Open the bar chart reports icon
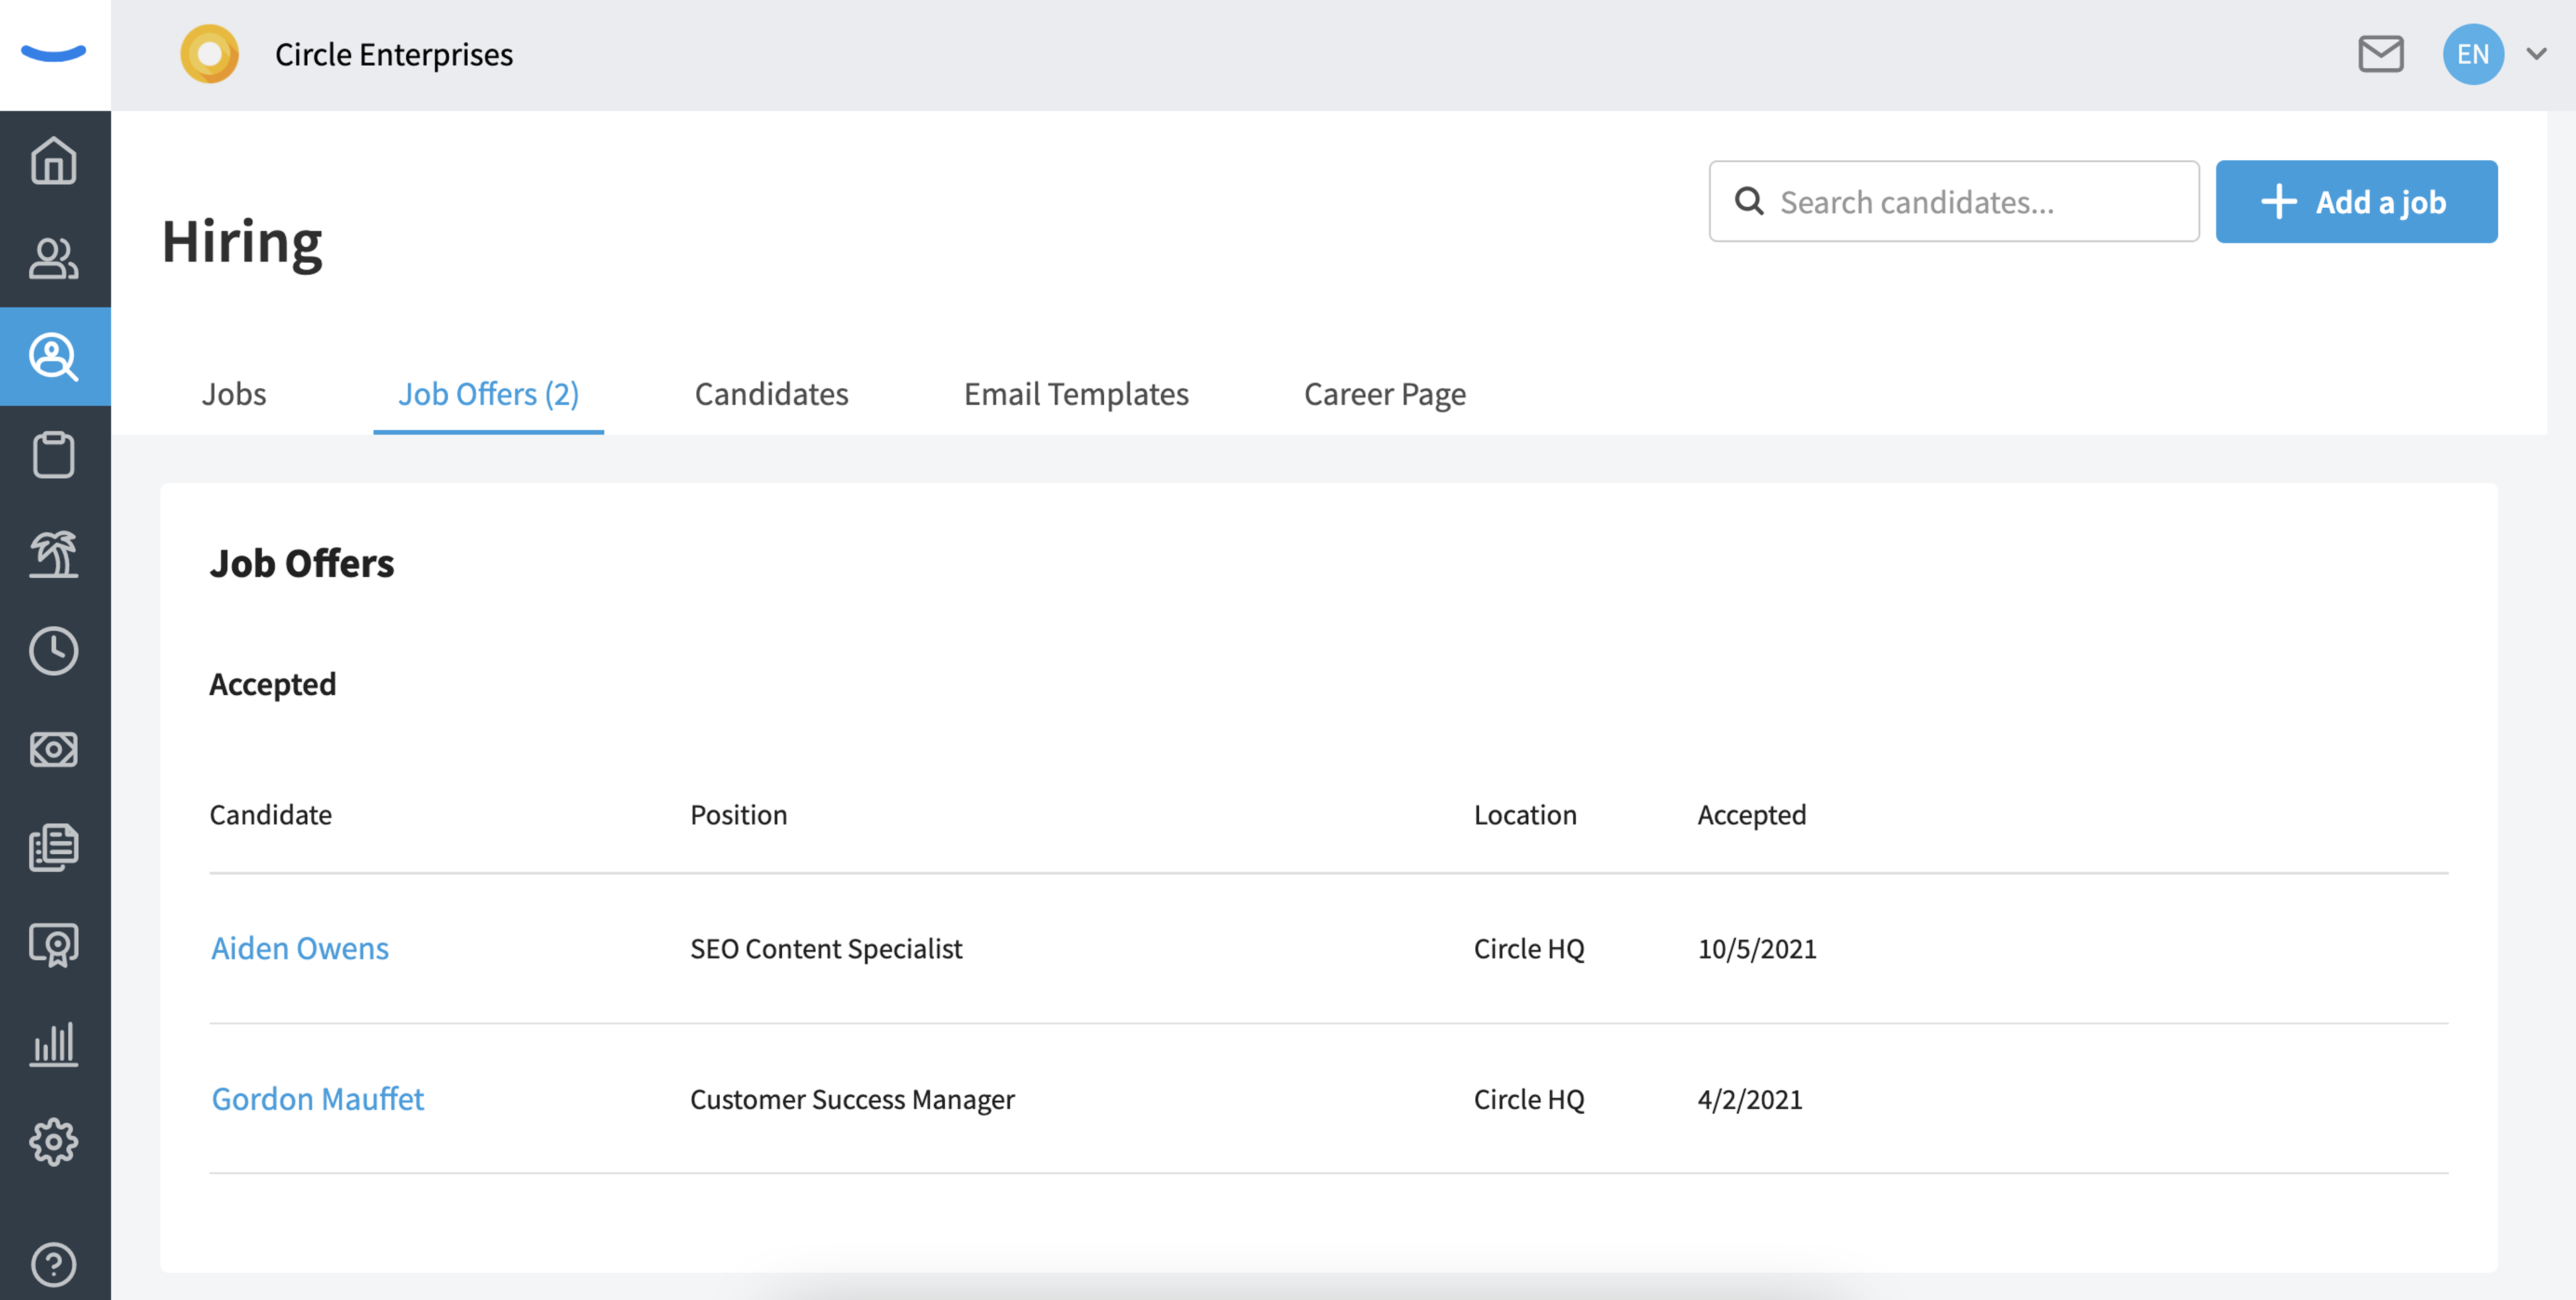 point(54,1043)
